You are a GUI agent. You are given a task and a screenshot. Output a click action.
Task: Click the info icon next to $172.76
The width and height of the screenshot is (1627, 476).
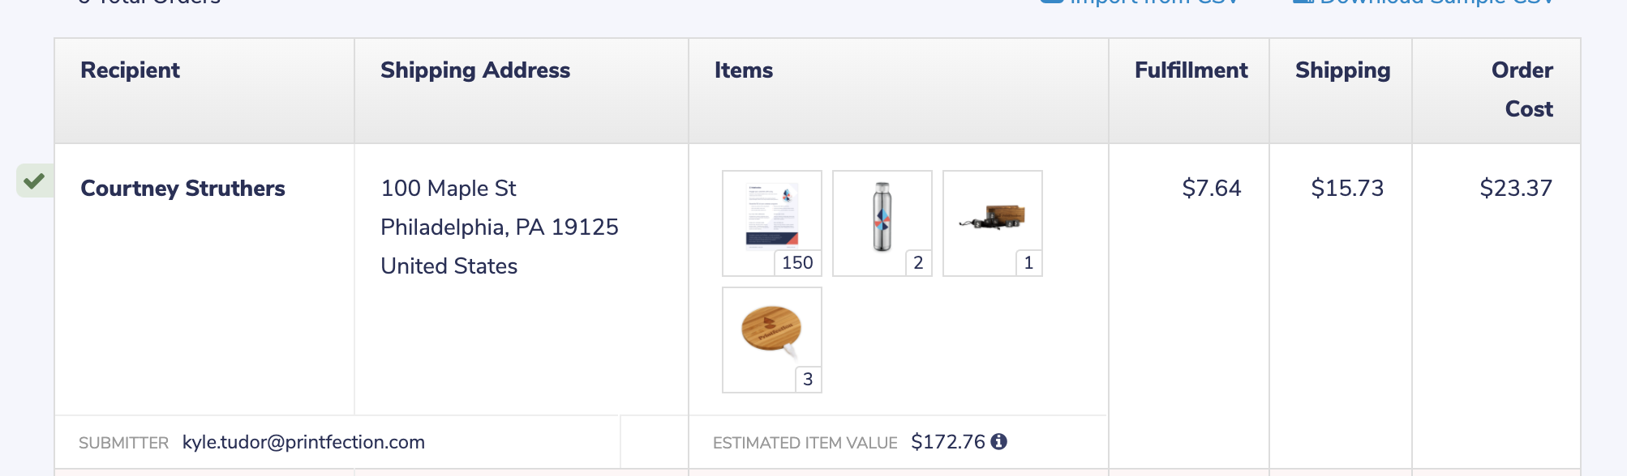[x=999, y=441]
